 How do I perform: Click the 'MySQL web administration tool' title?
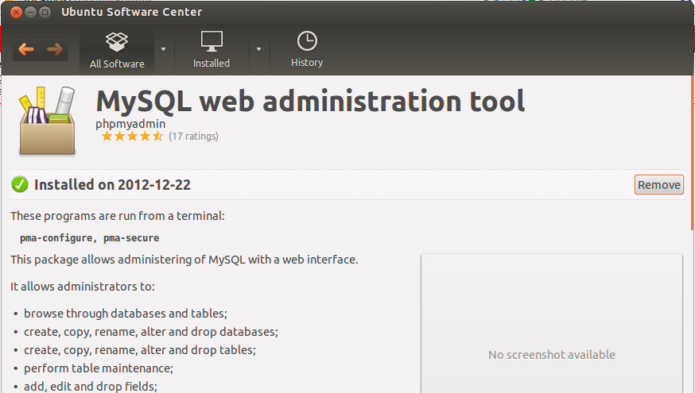pyautogui.click(x=310, y=102)
